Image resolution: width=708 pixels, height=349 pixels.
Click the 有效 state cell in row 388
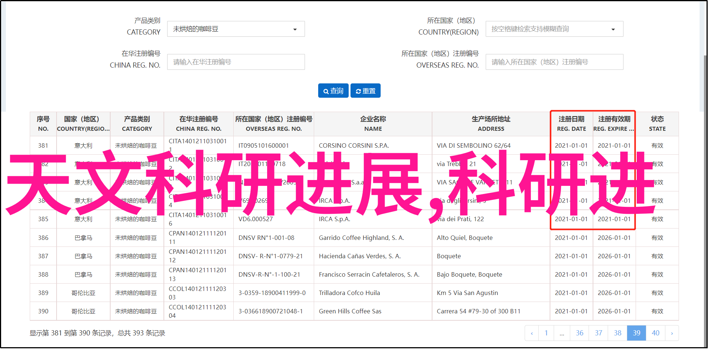tap(657, 274)
